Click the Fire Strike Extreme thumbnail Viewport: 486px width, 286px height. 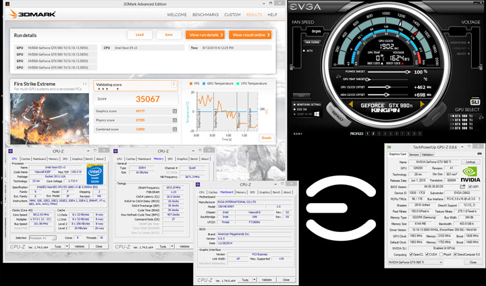pos(49,119)
